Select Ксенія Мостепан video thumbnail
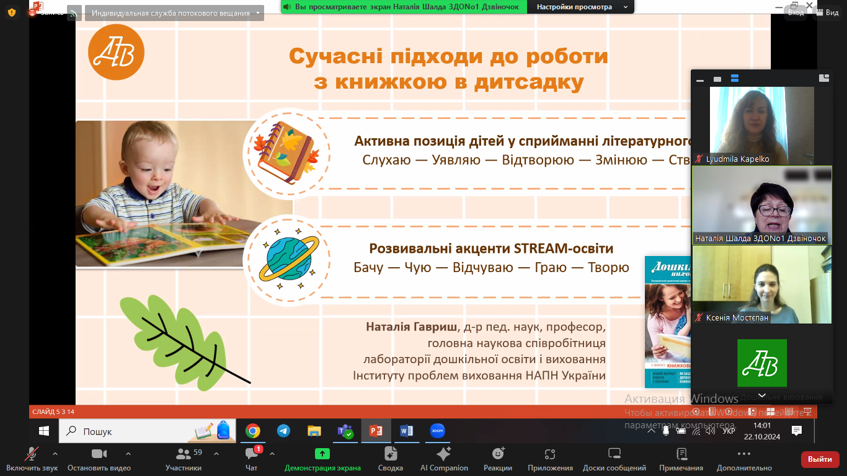 coord(761,284)
